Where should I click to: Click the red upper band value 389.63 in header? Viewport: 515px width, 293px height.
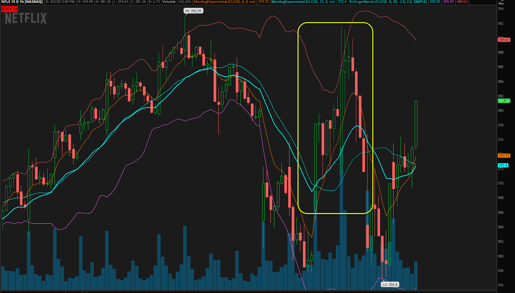(462, 2)
